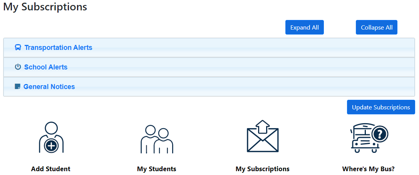Click the sticky note icon beside General Notices

(17, 87)
